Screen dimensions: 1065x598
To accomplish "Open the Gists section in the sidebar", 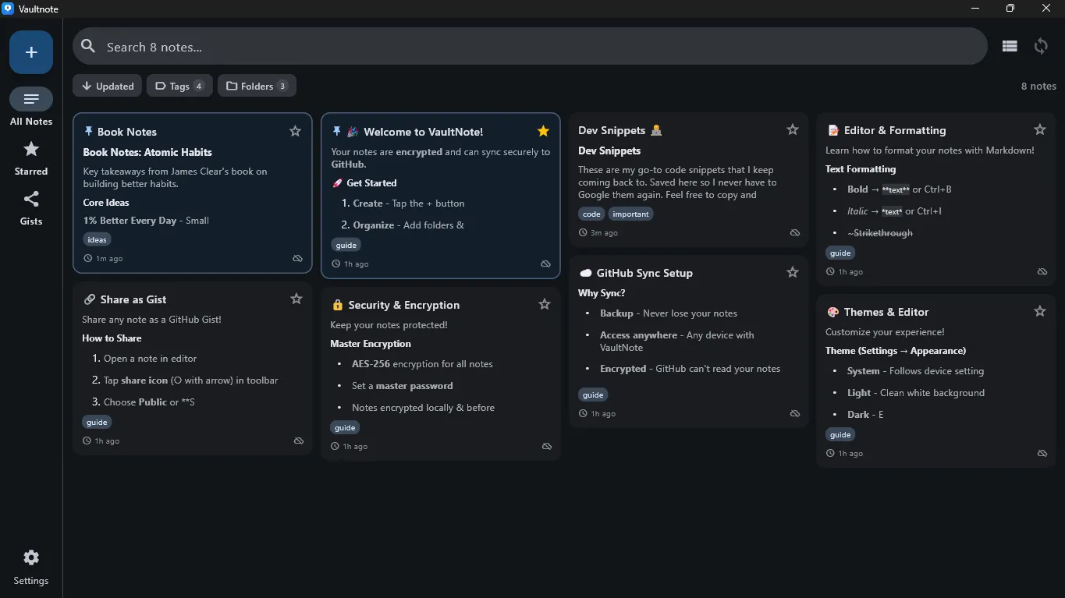I will point(30,207).
